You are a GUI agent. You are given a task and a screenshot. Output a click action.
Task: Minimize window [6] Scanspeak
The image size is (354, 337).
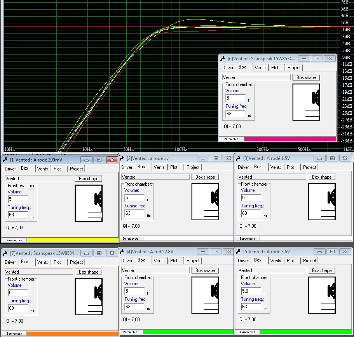[x=303, y=59]
